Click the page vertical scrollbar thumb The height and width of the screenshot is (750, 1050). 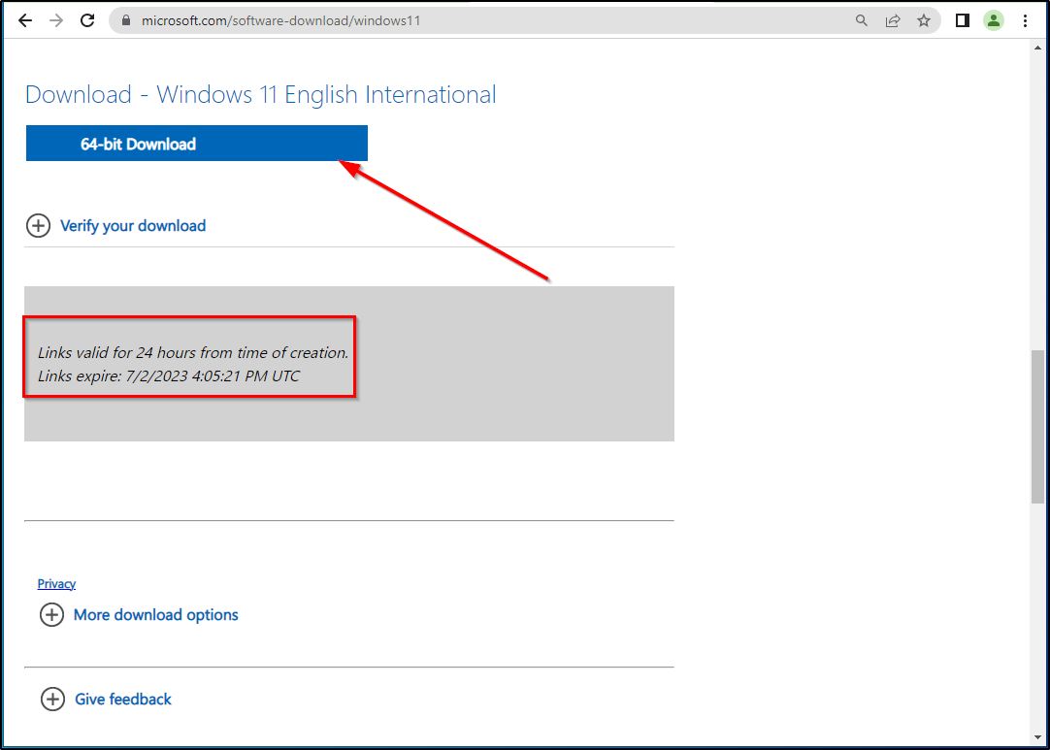(x=1037, y=426)
